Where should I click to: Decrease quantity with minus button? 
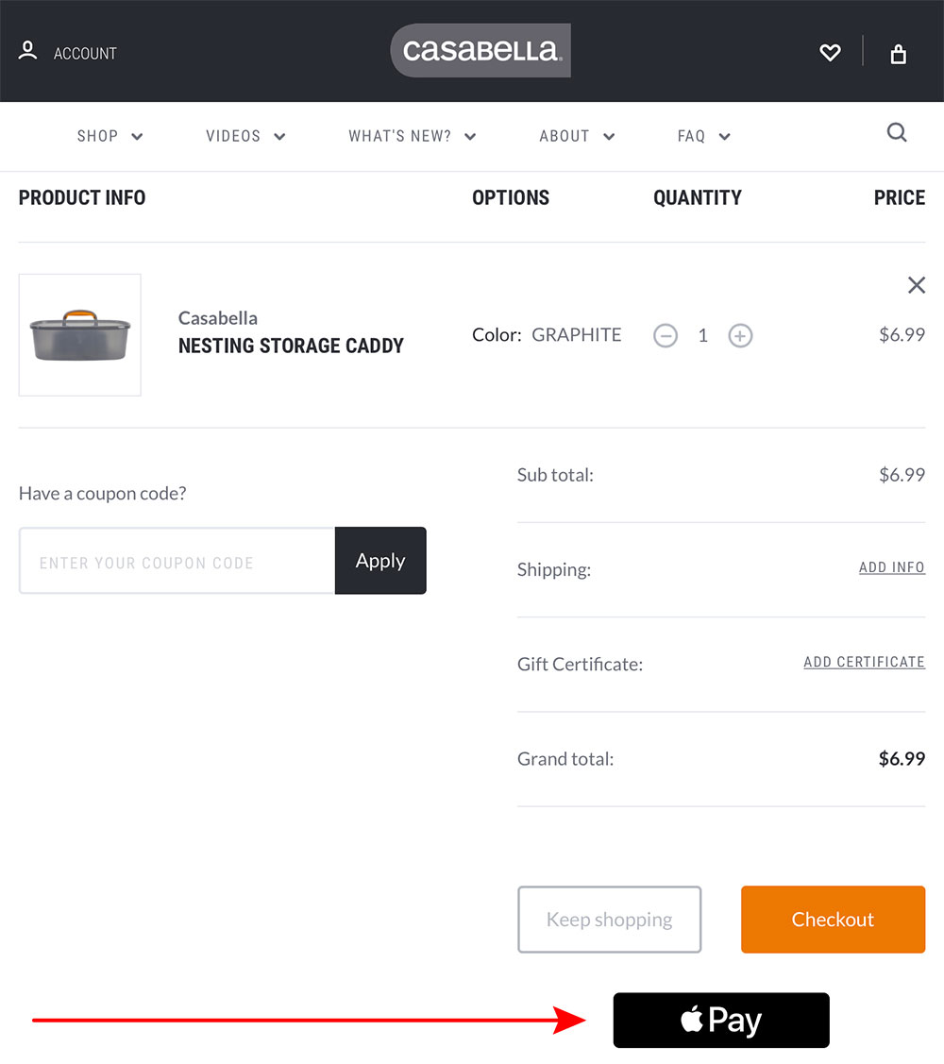666,335
